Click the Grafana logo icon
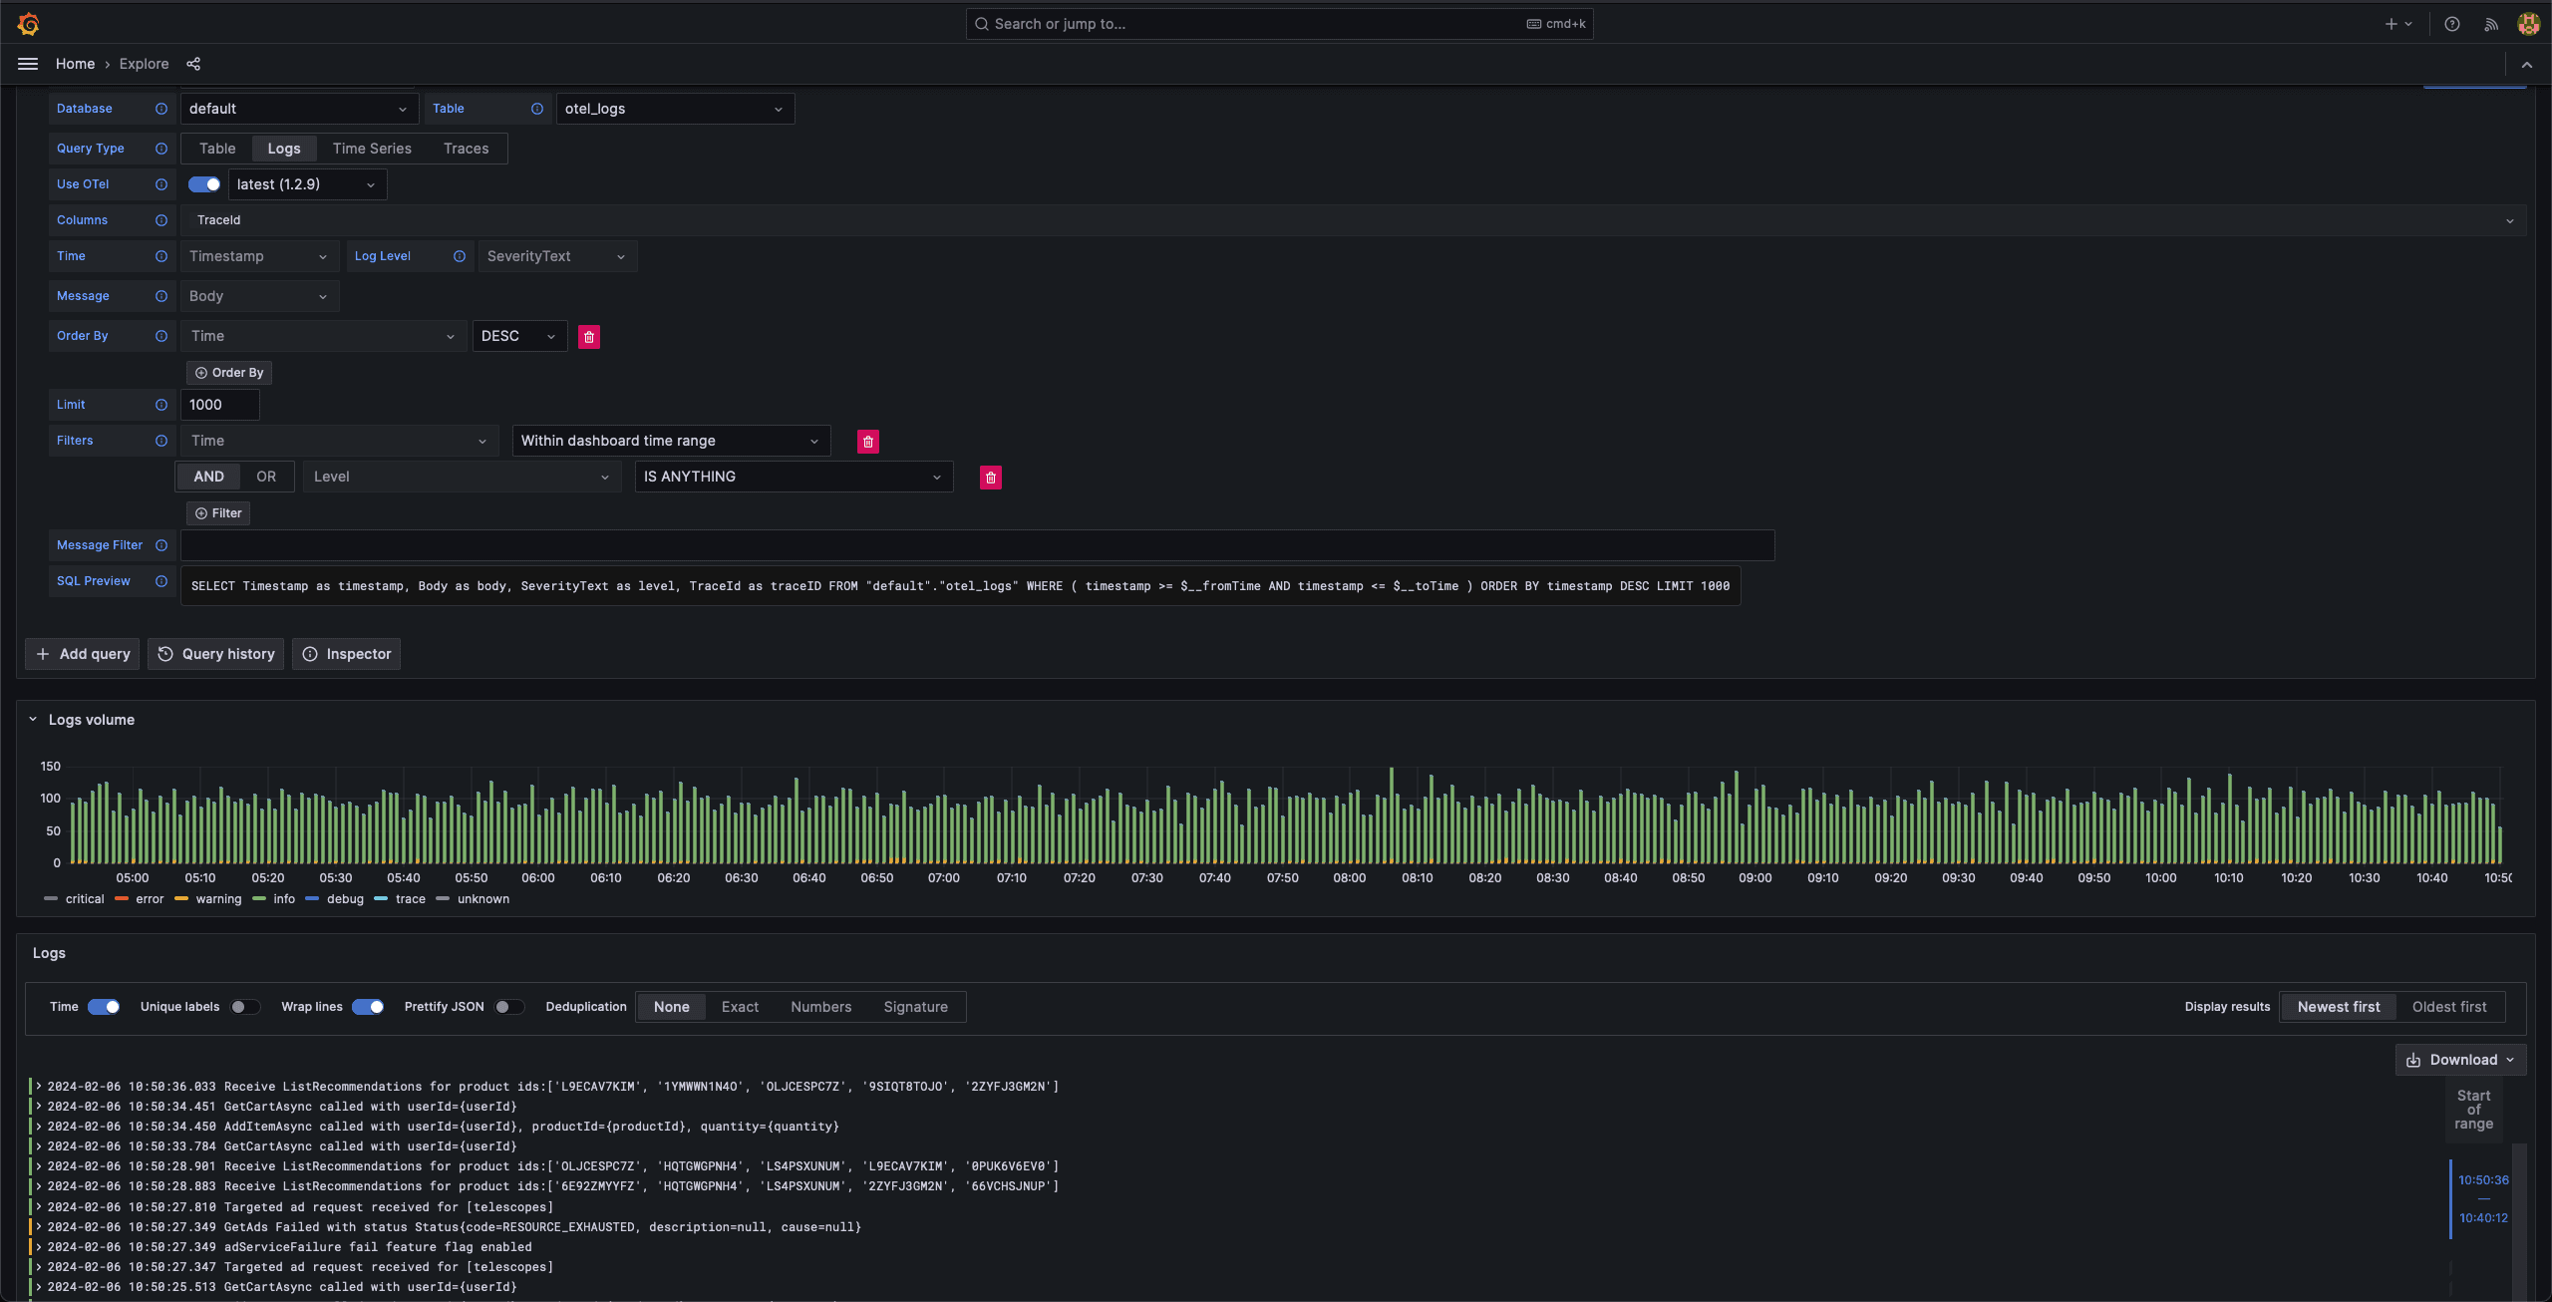Viewport: 2552px width, 1302px height. tap(28, 24)
